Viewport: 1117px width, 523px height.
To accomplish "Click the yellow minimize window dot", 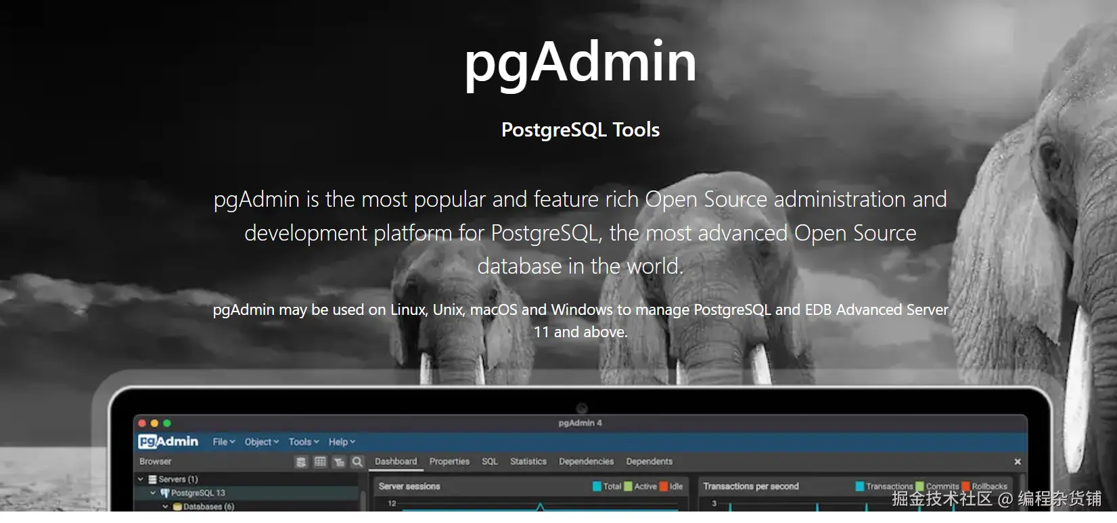I will [154, 423].
